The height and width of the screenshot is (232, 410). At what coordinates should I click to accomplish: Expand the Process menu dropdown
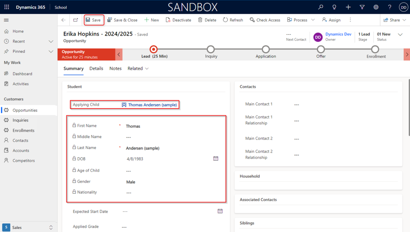[313, 20]
